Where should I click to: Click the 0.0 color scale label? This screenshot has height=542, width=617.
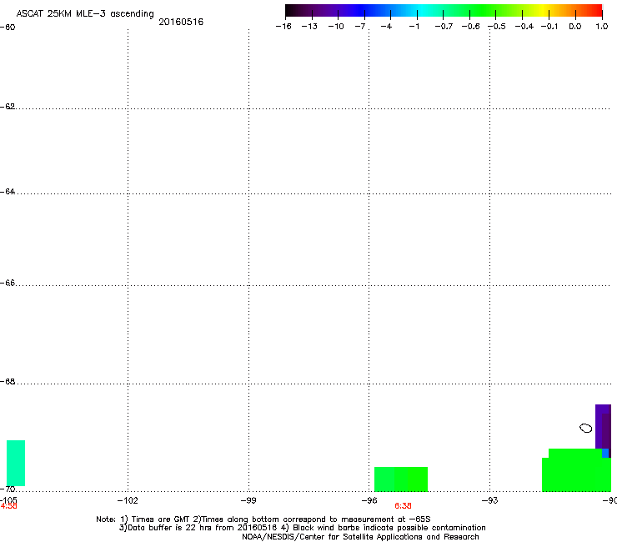tap(575, 27)
